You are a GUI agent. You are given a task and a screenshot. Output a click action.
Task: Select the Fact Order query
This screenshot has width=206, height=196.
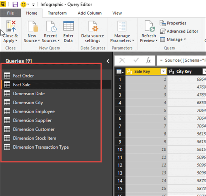(56, 76)
